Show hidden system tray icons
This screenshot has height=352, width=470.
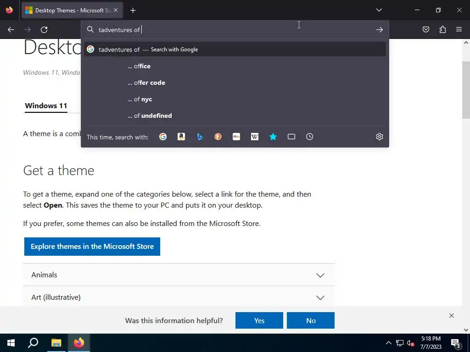[x=388, y=343]
